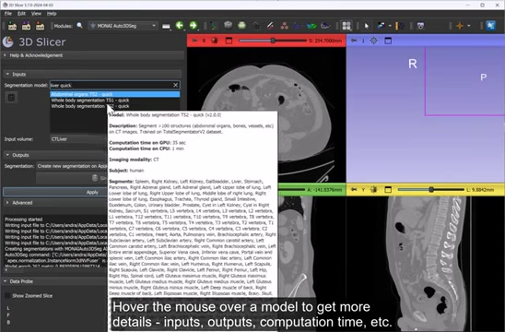Open the Models module green icon
Image resolution: width=505 pixels, height=332 pixels.
click(241, 26)
